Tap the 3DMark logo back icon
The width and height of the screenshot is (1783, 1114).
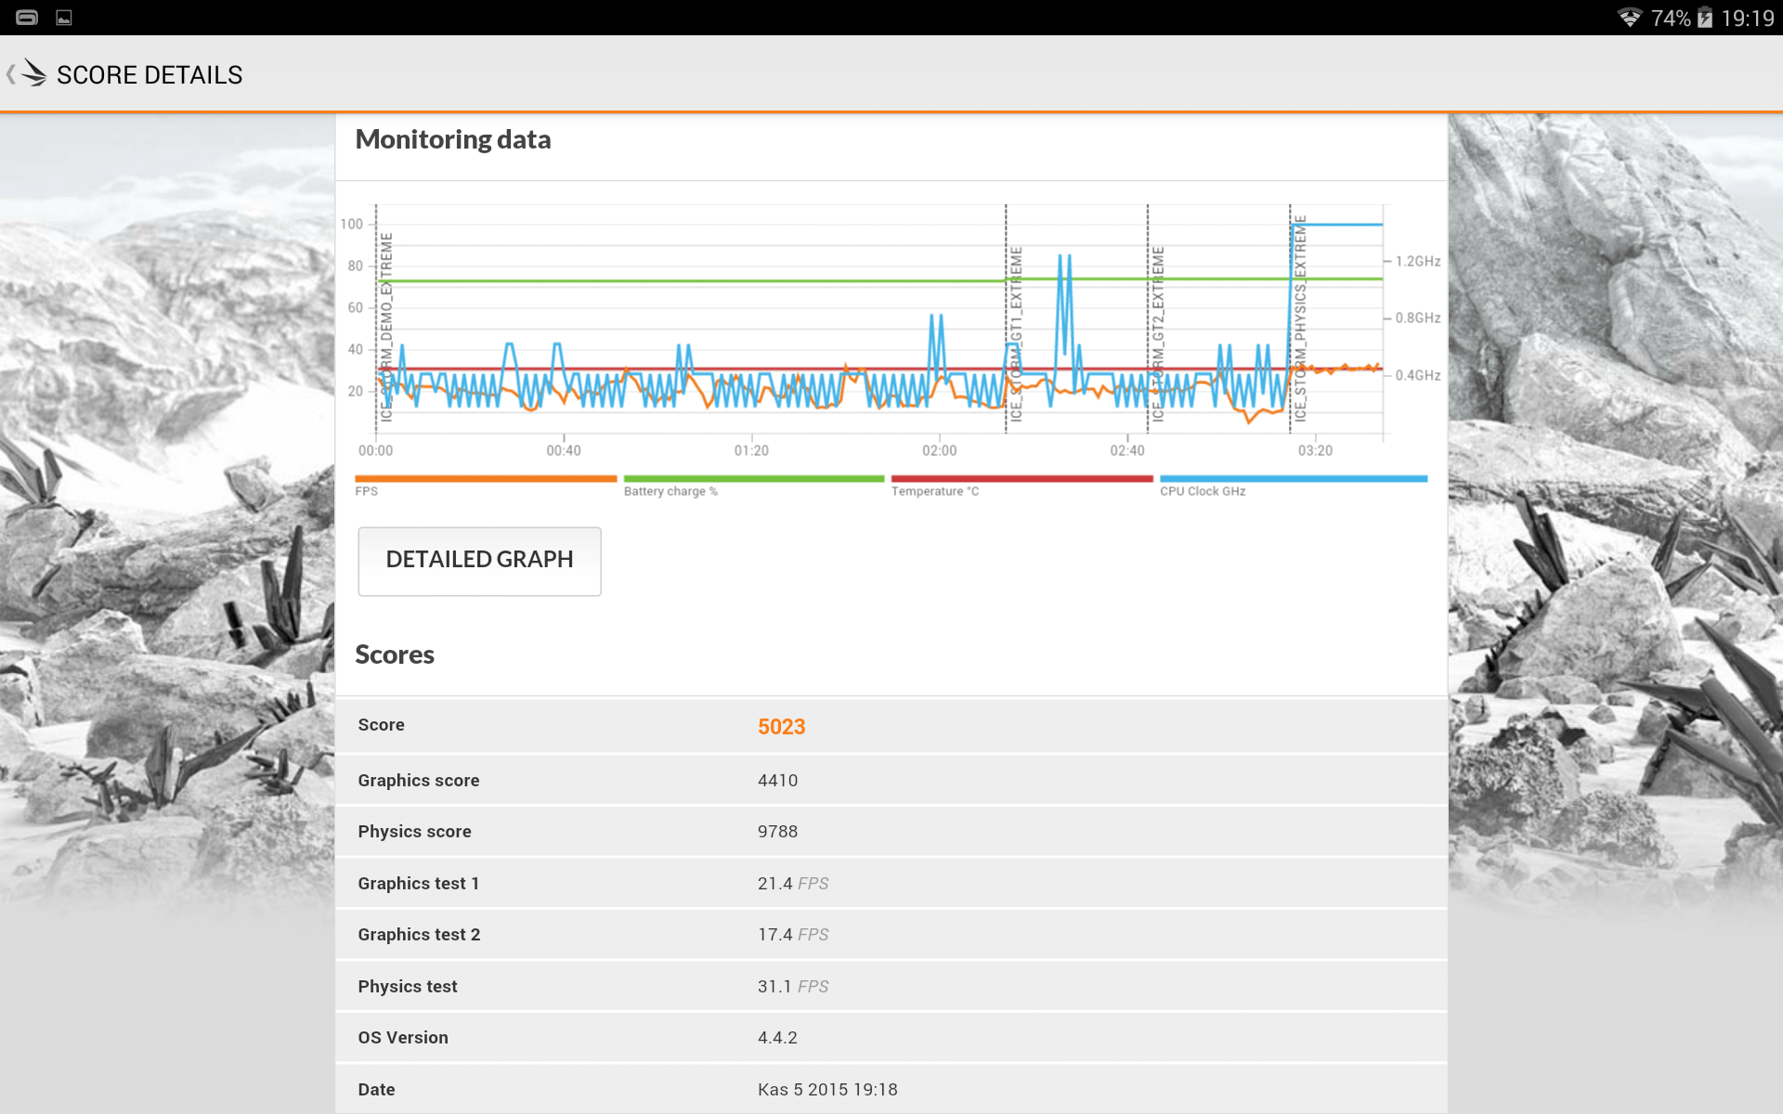point(33,73)
